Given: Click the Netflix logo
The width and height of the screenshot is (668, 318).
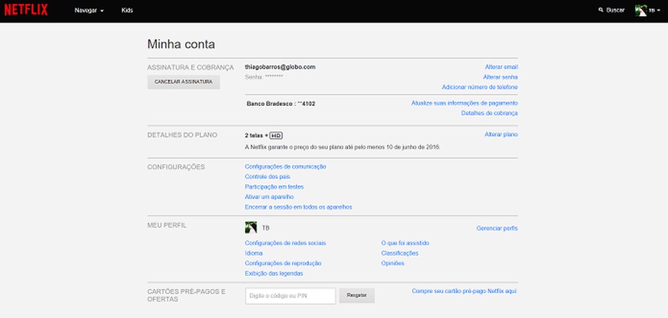Looking at the screenshot, I should (x=25, y=11).
